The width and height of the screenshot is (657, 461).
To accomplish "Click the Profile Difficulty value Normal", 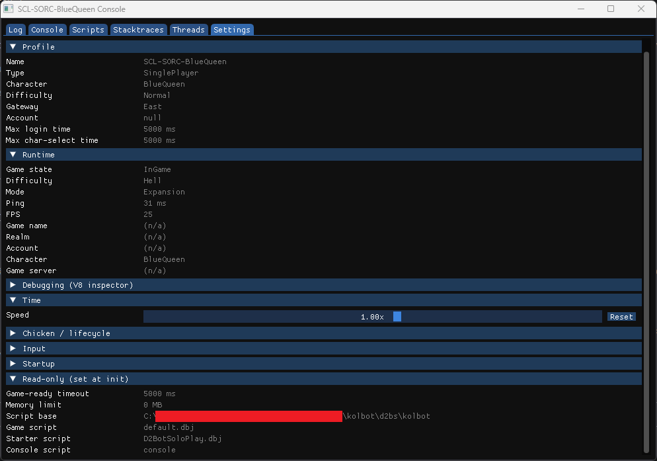I will coord(157,95).
